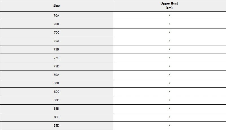Select the 80B size cell
The height and width of the screenshot is (130, 226).
point(56,83)
